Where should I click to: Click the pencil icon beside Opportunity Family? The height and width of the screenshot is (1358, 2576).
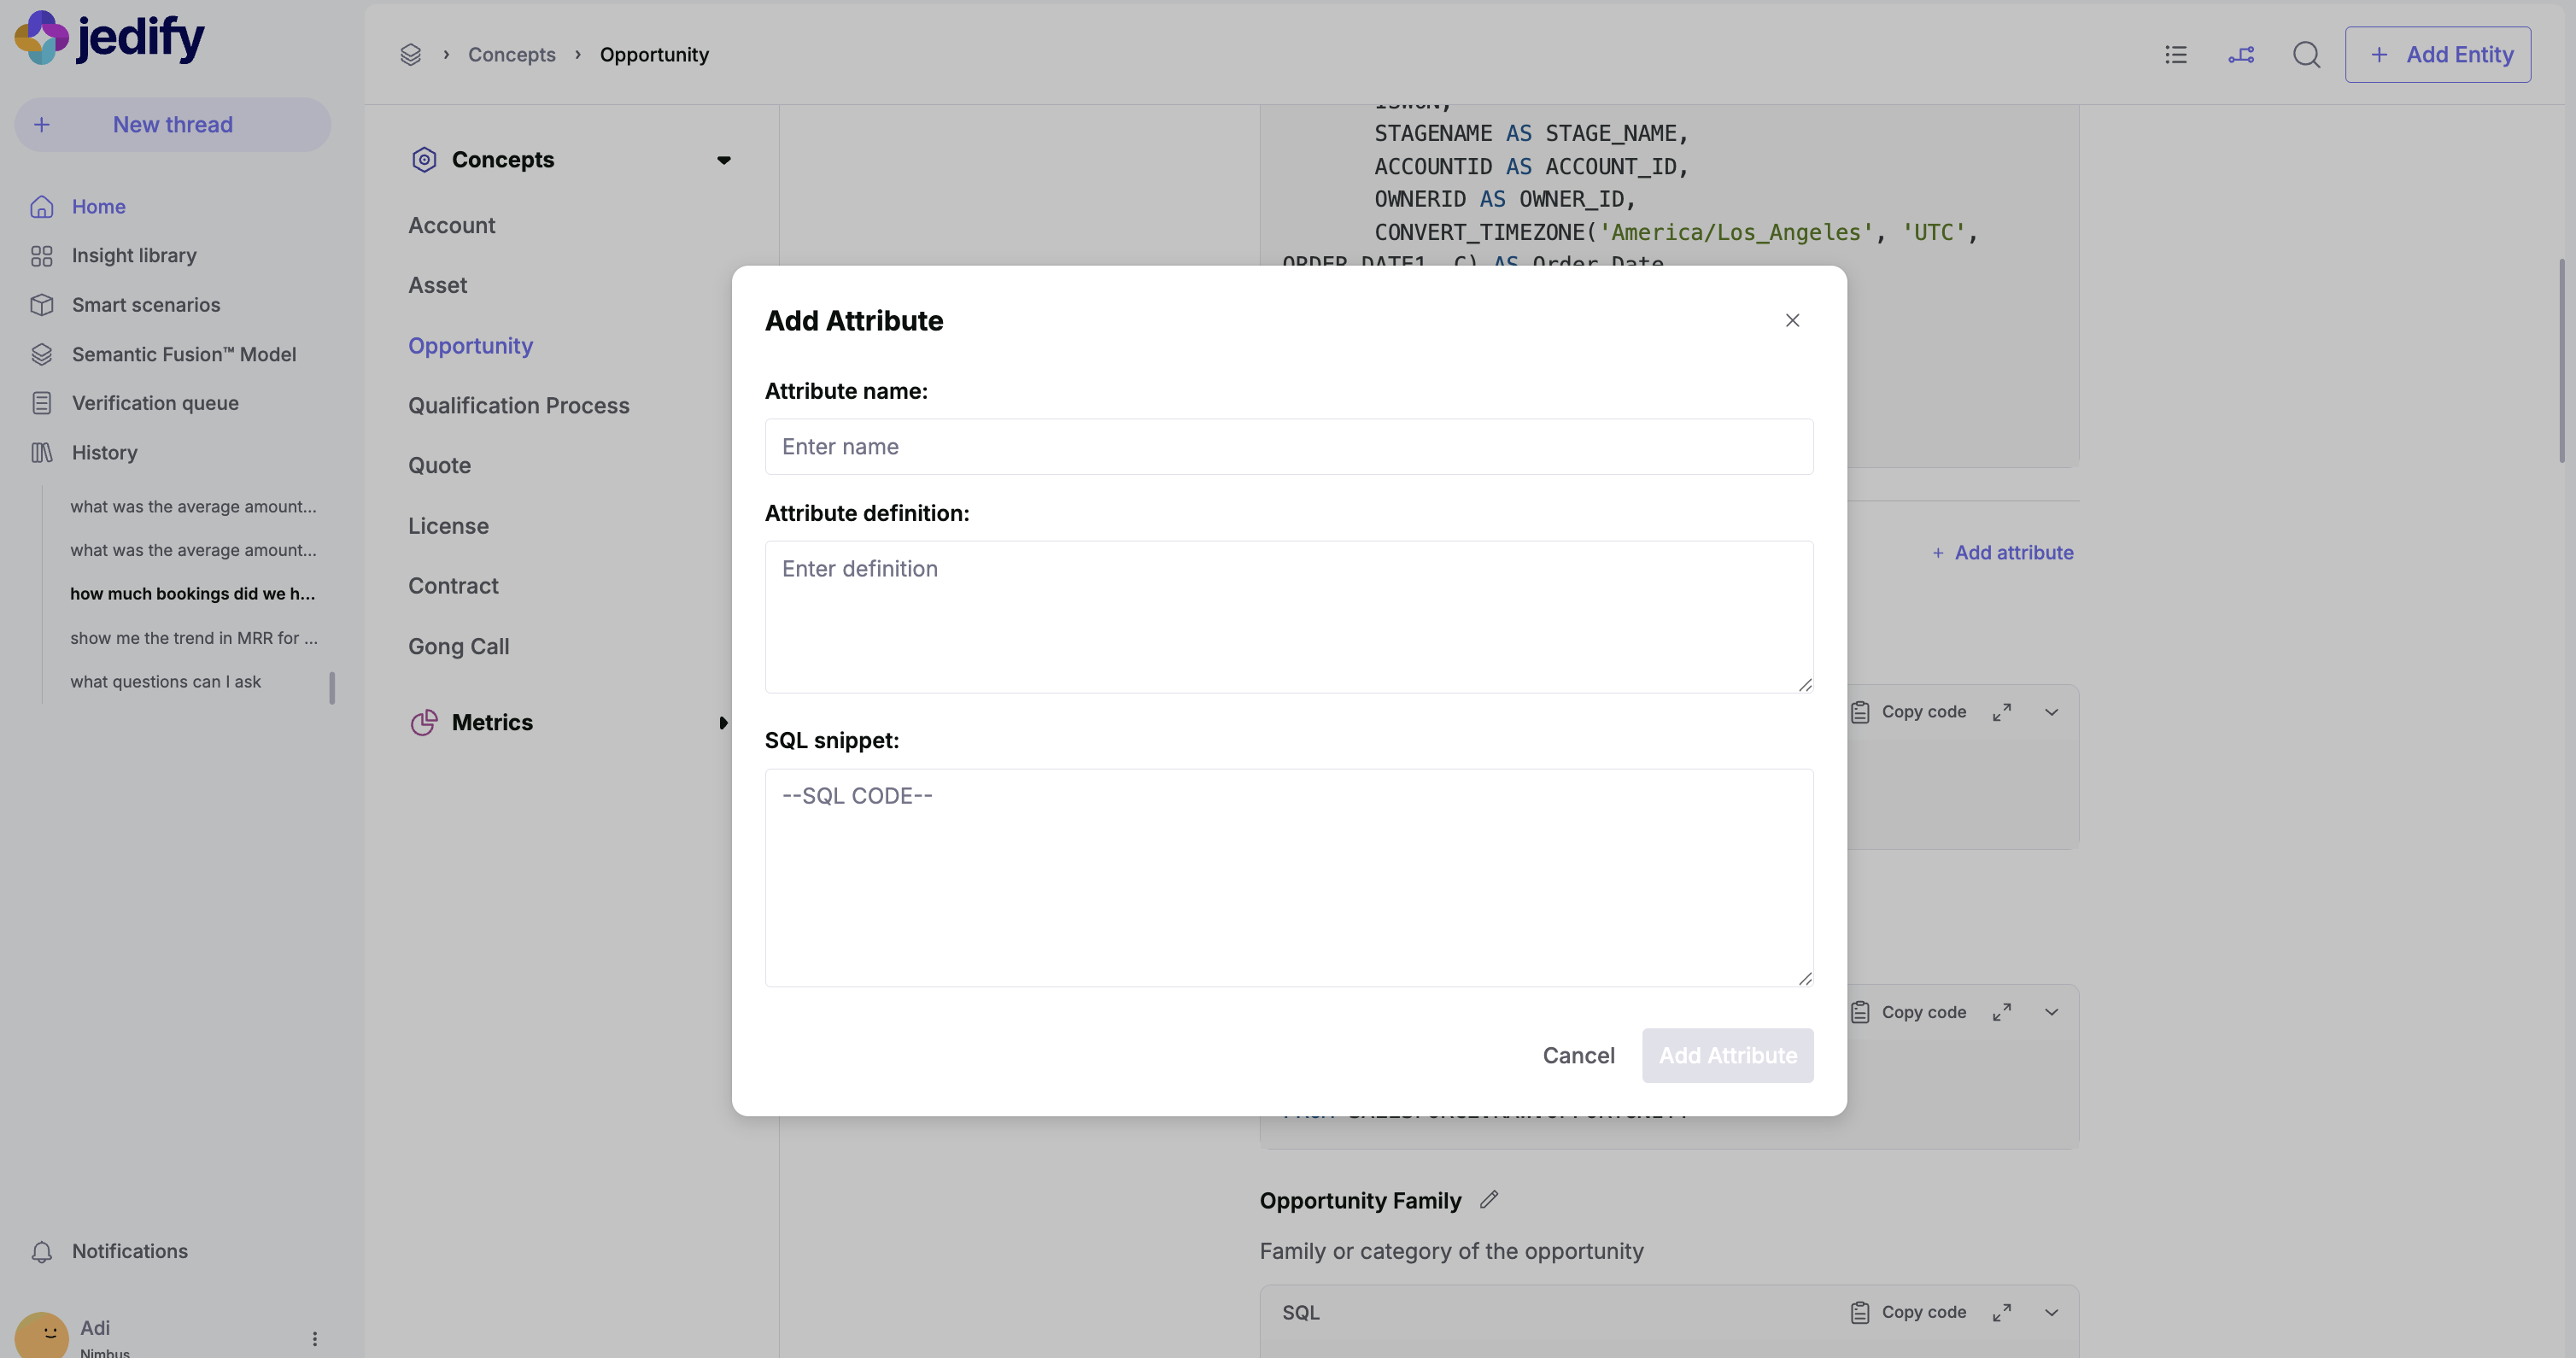(x=1489, y=1199)
